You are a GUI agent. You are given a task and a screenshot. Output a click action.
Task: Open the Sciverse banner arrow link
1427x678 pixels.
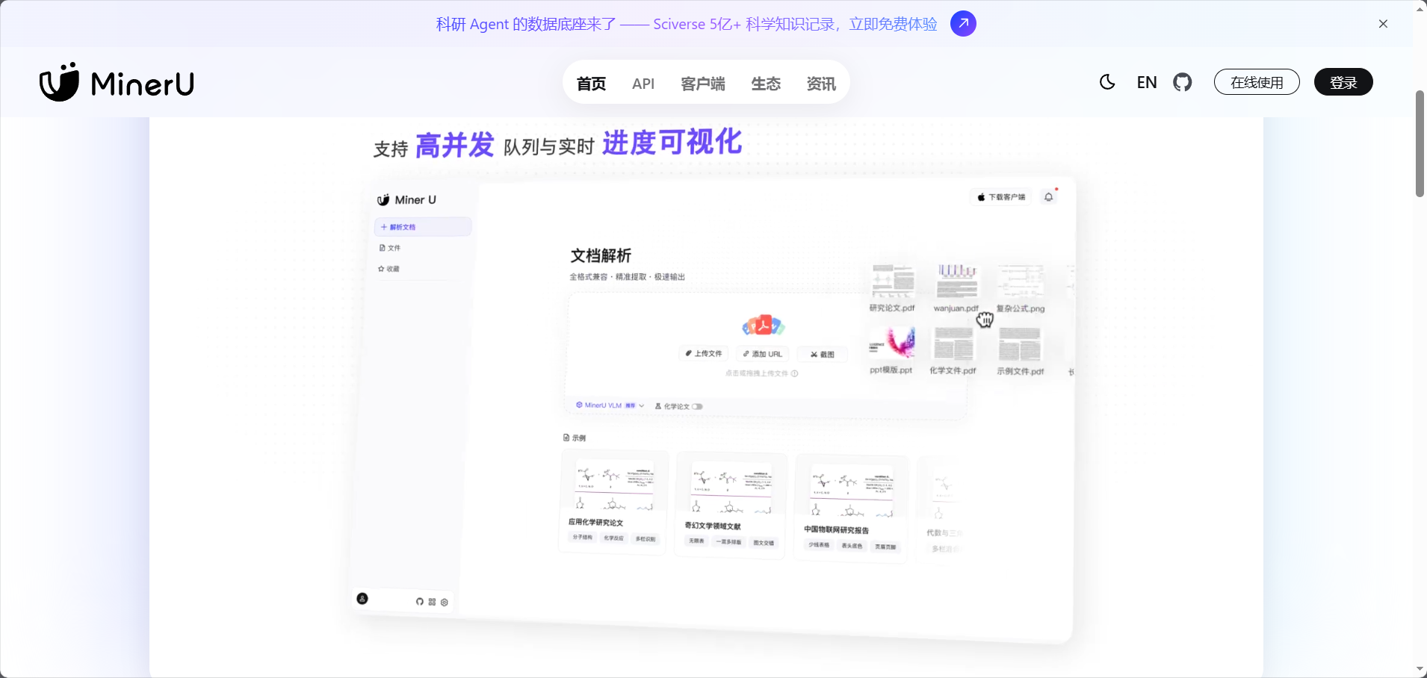(x=963, y=24)
